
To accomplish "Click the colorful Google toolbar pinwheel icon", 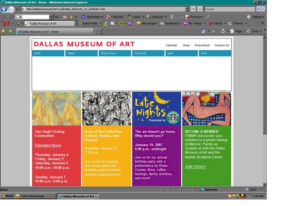I will pyautogui.click(x=70, y=17).
